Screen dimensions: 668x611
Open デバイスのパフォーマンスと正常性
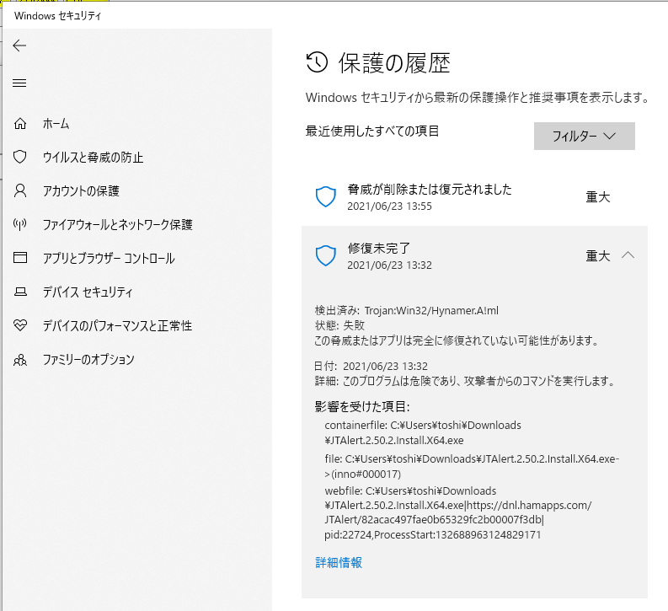point(117,325)
